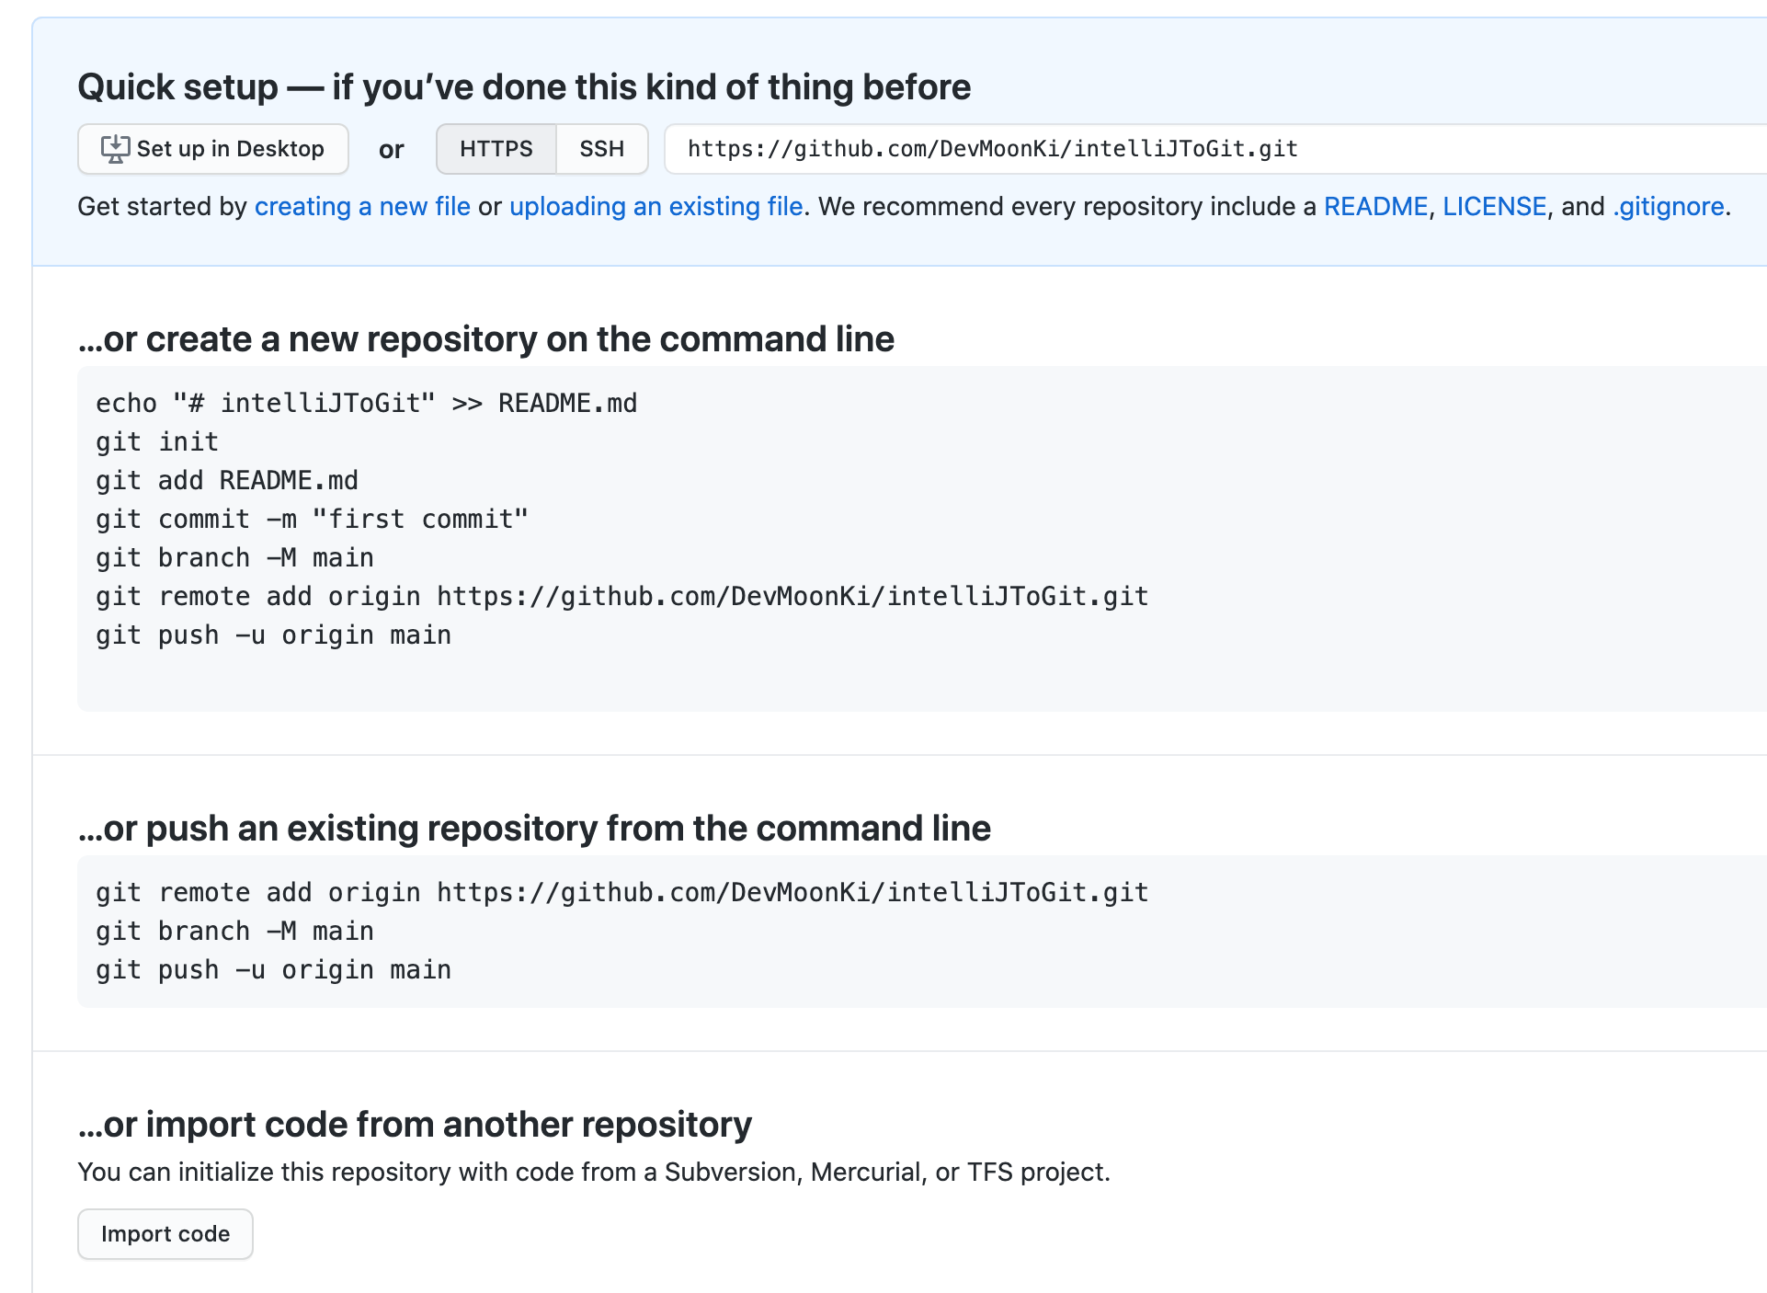Click the LICENSE link
The width and height of the screenshot is (1767, 1293).
[x=1495, y=206]
